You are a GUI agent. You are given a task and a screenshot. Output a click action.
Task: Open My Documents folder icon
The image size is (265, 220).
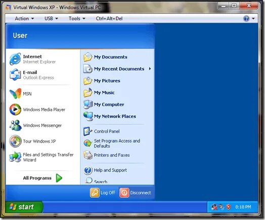(x=87, y=57)
